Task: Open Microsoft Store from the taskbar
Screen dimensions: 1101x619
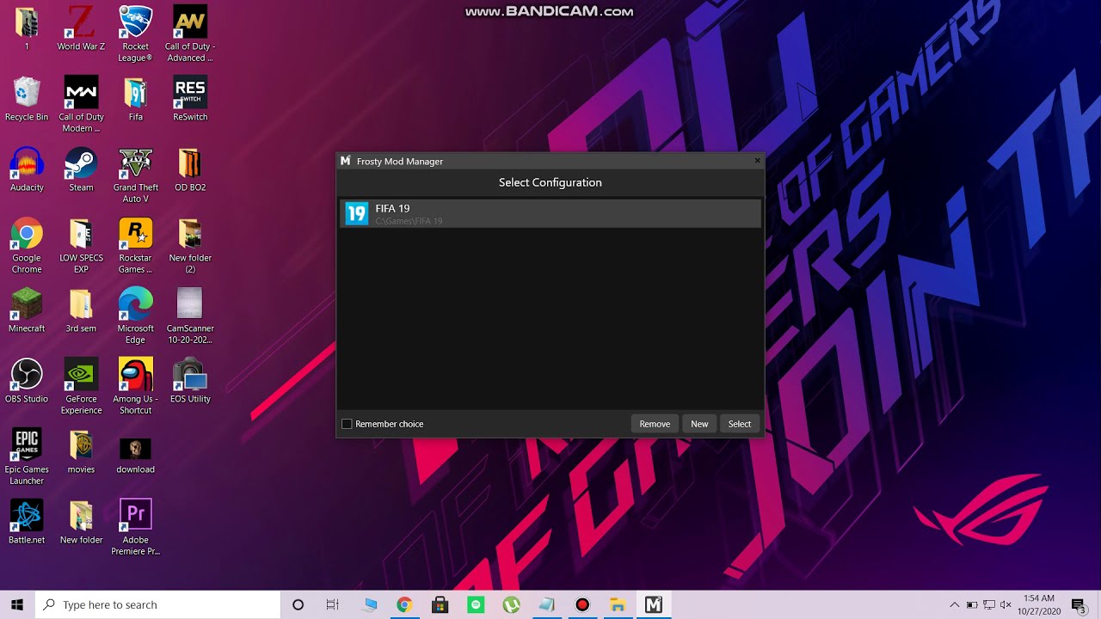Action: tap(440, 604)
